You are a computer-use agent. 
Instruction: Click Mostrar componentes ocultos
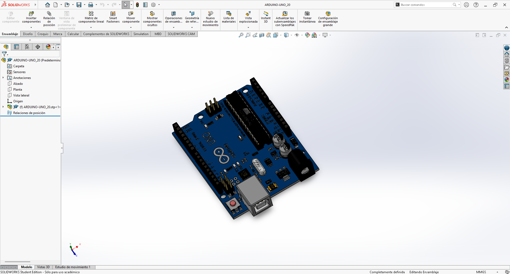click(x=152, y=19)
